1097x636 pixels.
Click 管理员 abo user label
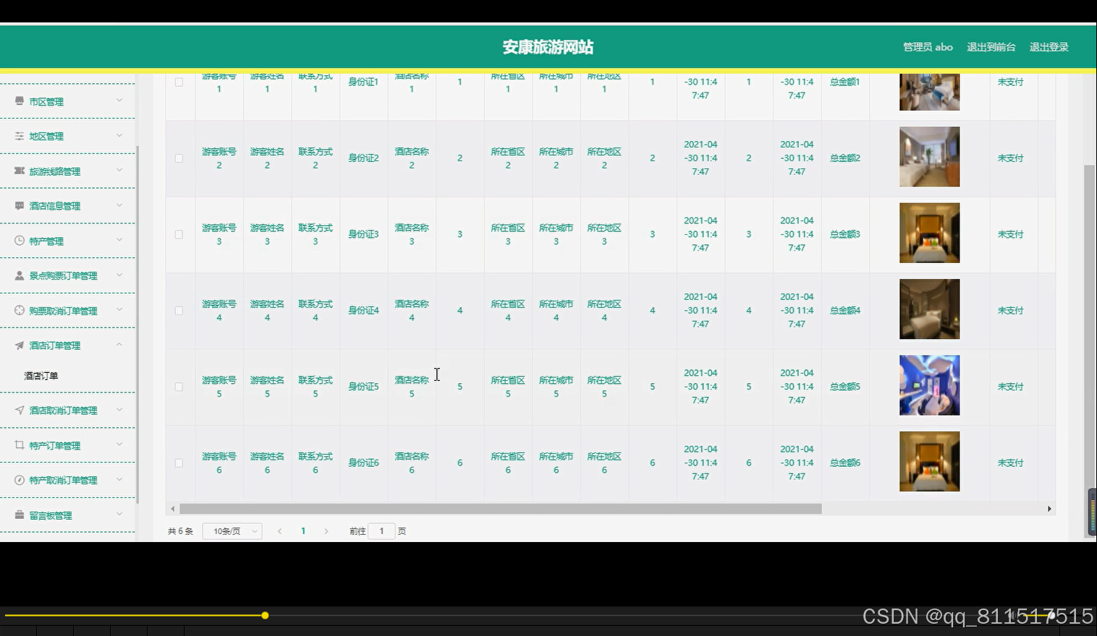coord(928,47)
